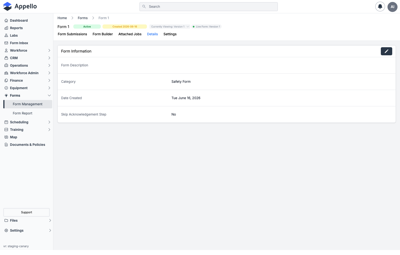
Task: Open Documents & Policies page
Action: 27,145
